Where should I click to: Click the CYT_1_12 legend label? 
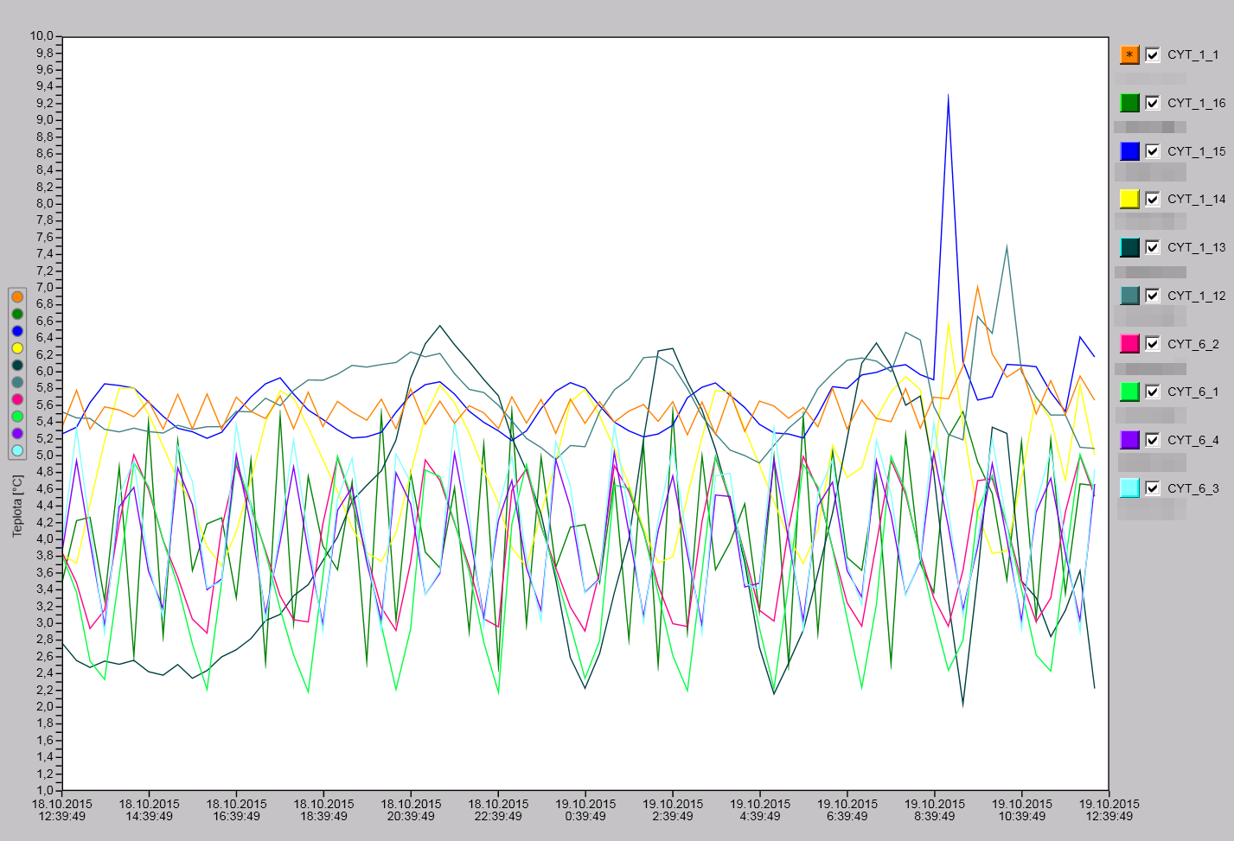click(1196, 296)
